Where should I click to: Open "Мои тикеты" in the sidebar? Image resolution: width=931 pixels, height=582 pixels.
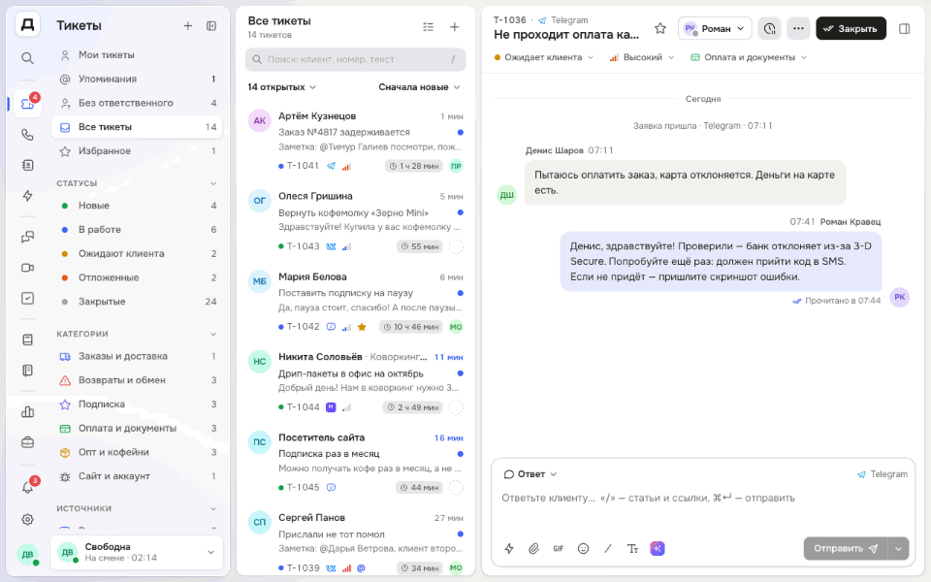[137, 54]
